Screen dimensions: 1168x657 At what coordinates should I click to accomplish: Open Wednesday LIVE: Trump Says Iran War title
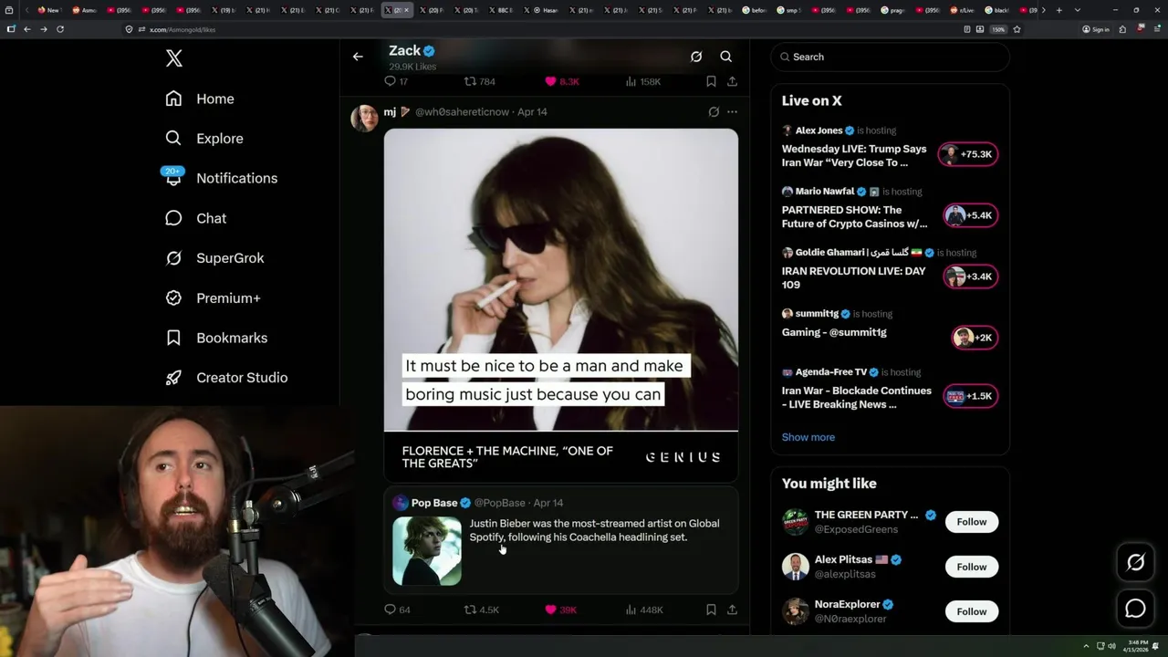[854, 156]
